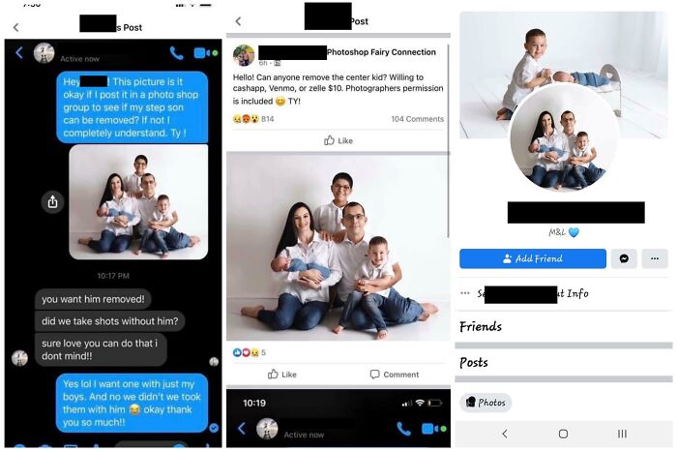The height and width of the screenshot is (452, 677).
Task: Open the three-dot more options button on profile
Action: [655, 258]
